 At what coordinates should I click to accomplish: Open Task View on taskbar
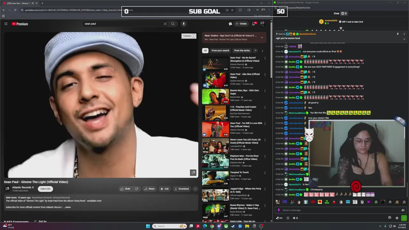[191, 226]
